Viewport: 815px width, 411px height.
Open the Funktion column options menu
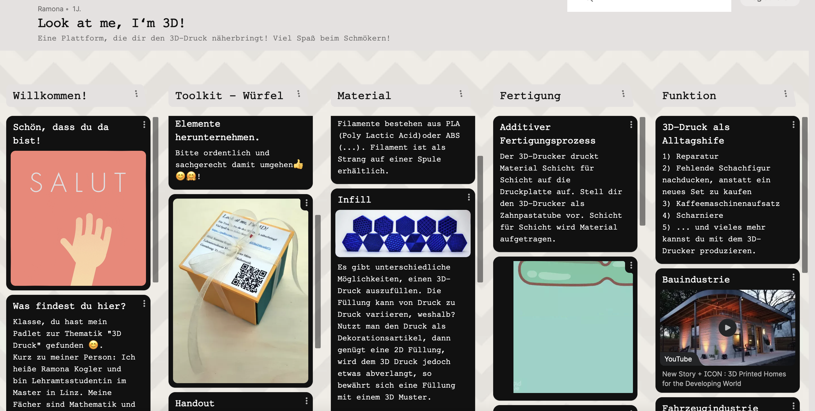click(785, 94)
